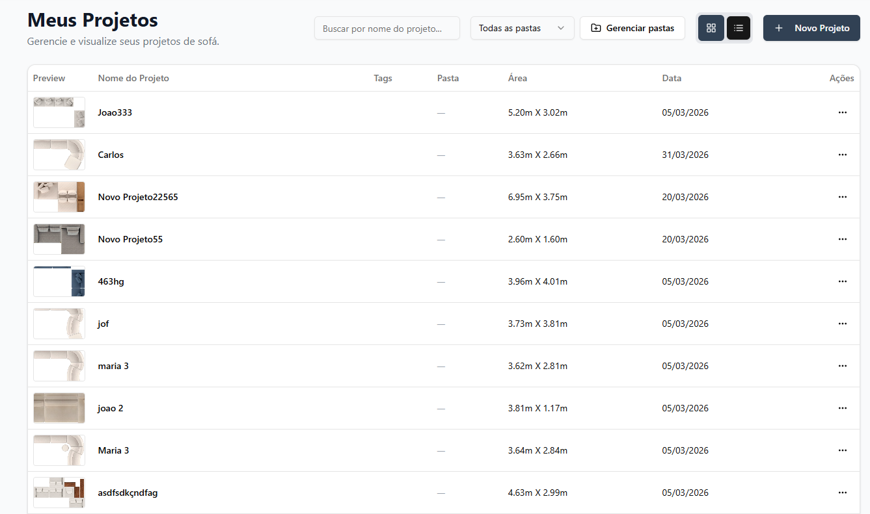Create a Novo Projeto
The height and width of the screenshot is (514, 870).
tap(811, 28)
